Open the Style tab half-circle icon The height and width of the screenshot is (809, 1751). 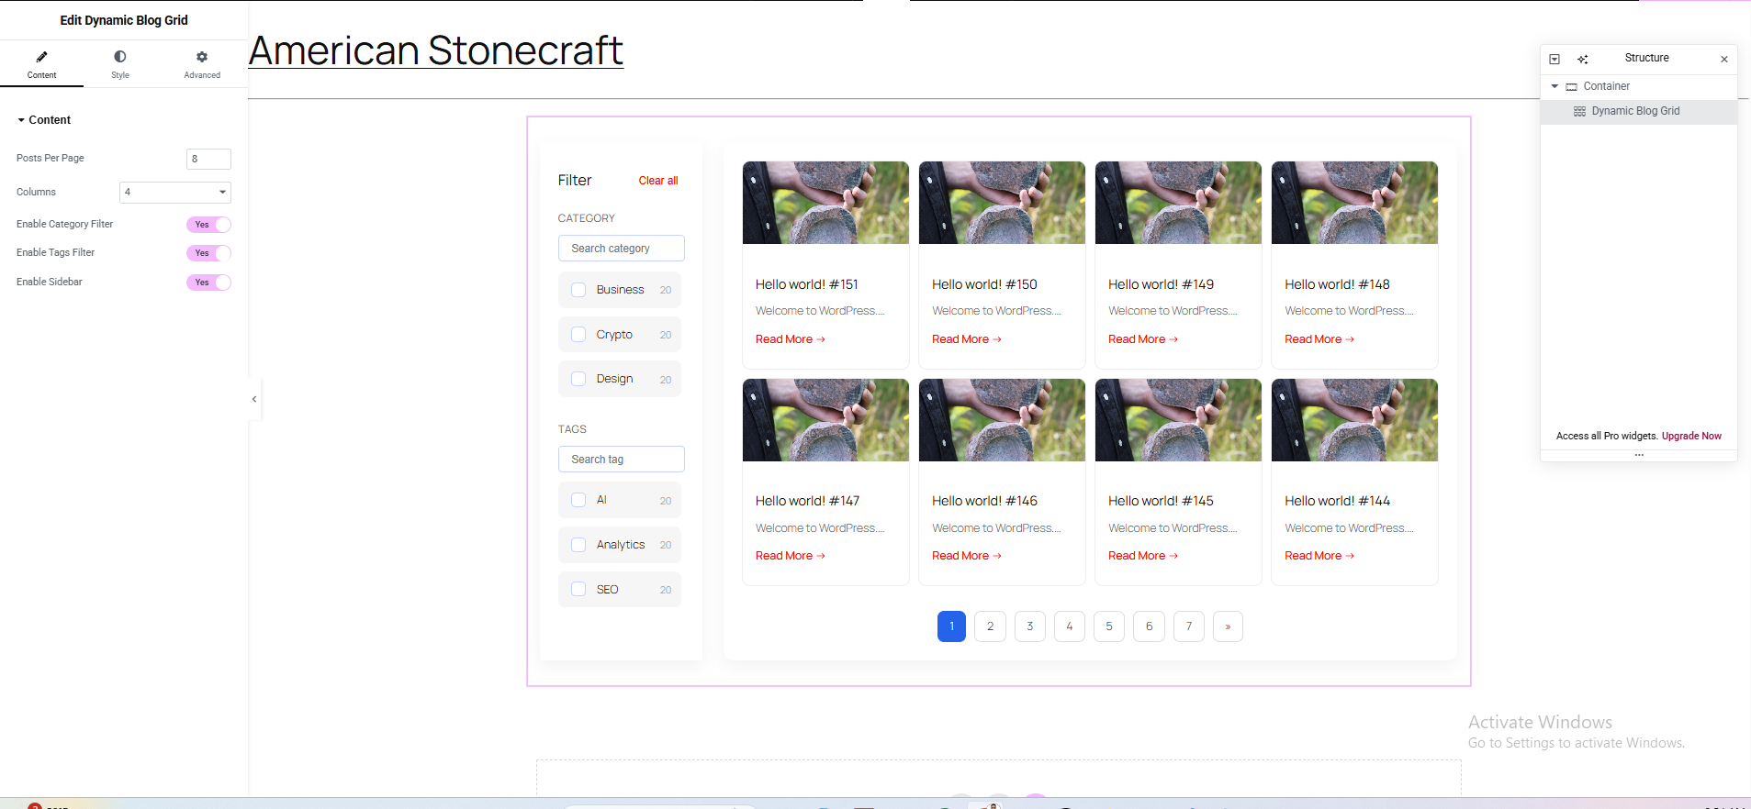pyautogui.click(x=120, y=57)
